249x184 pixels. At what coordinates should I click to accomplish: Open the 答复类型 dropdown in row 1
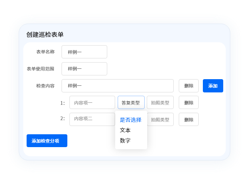coord(131,102)
